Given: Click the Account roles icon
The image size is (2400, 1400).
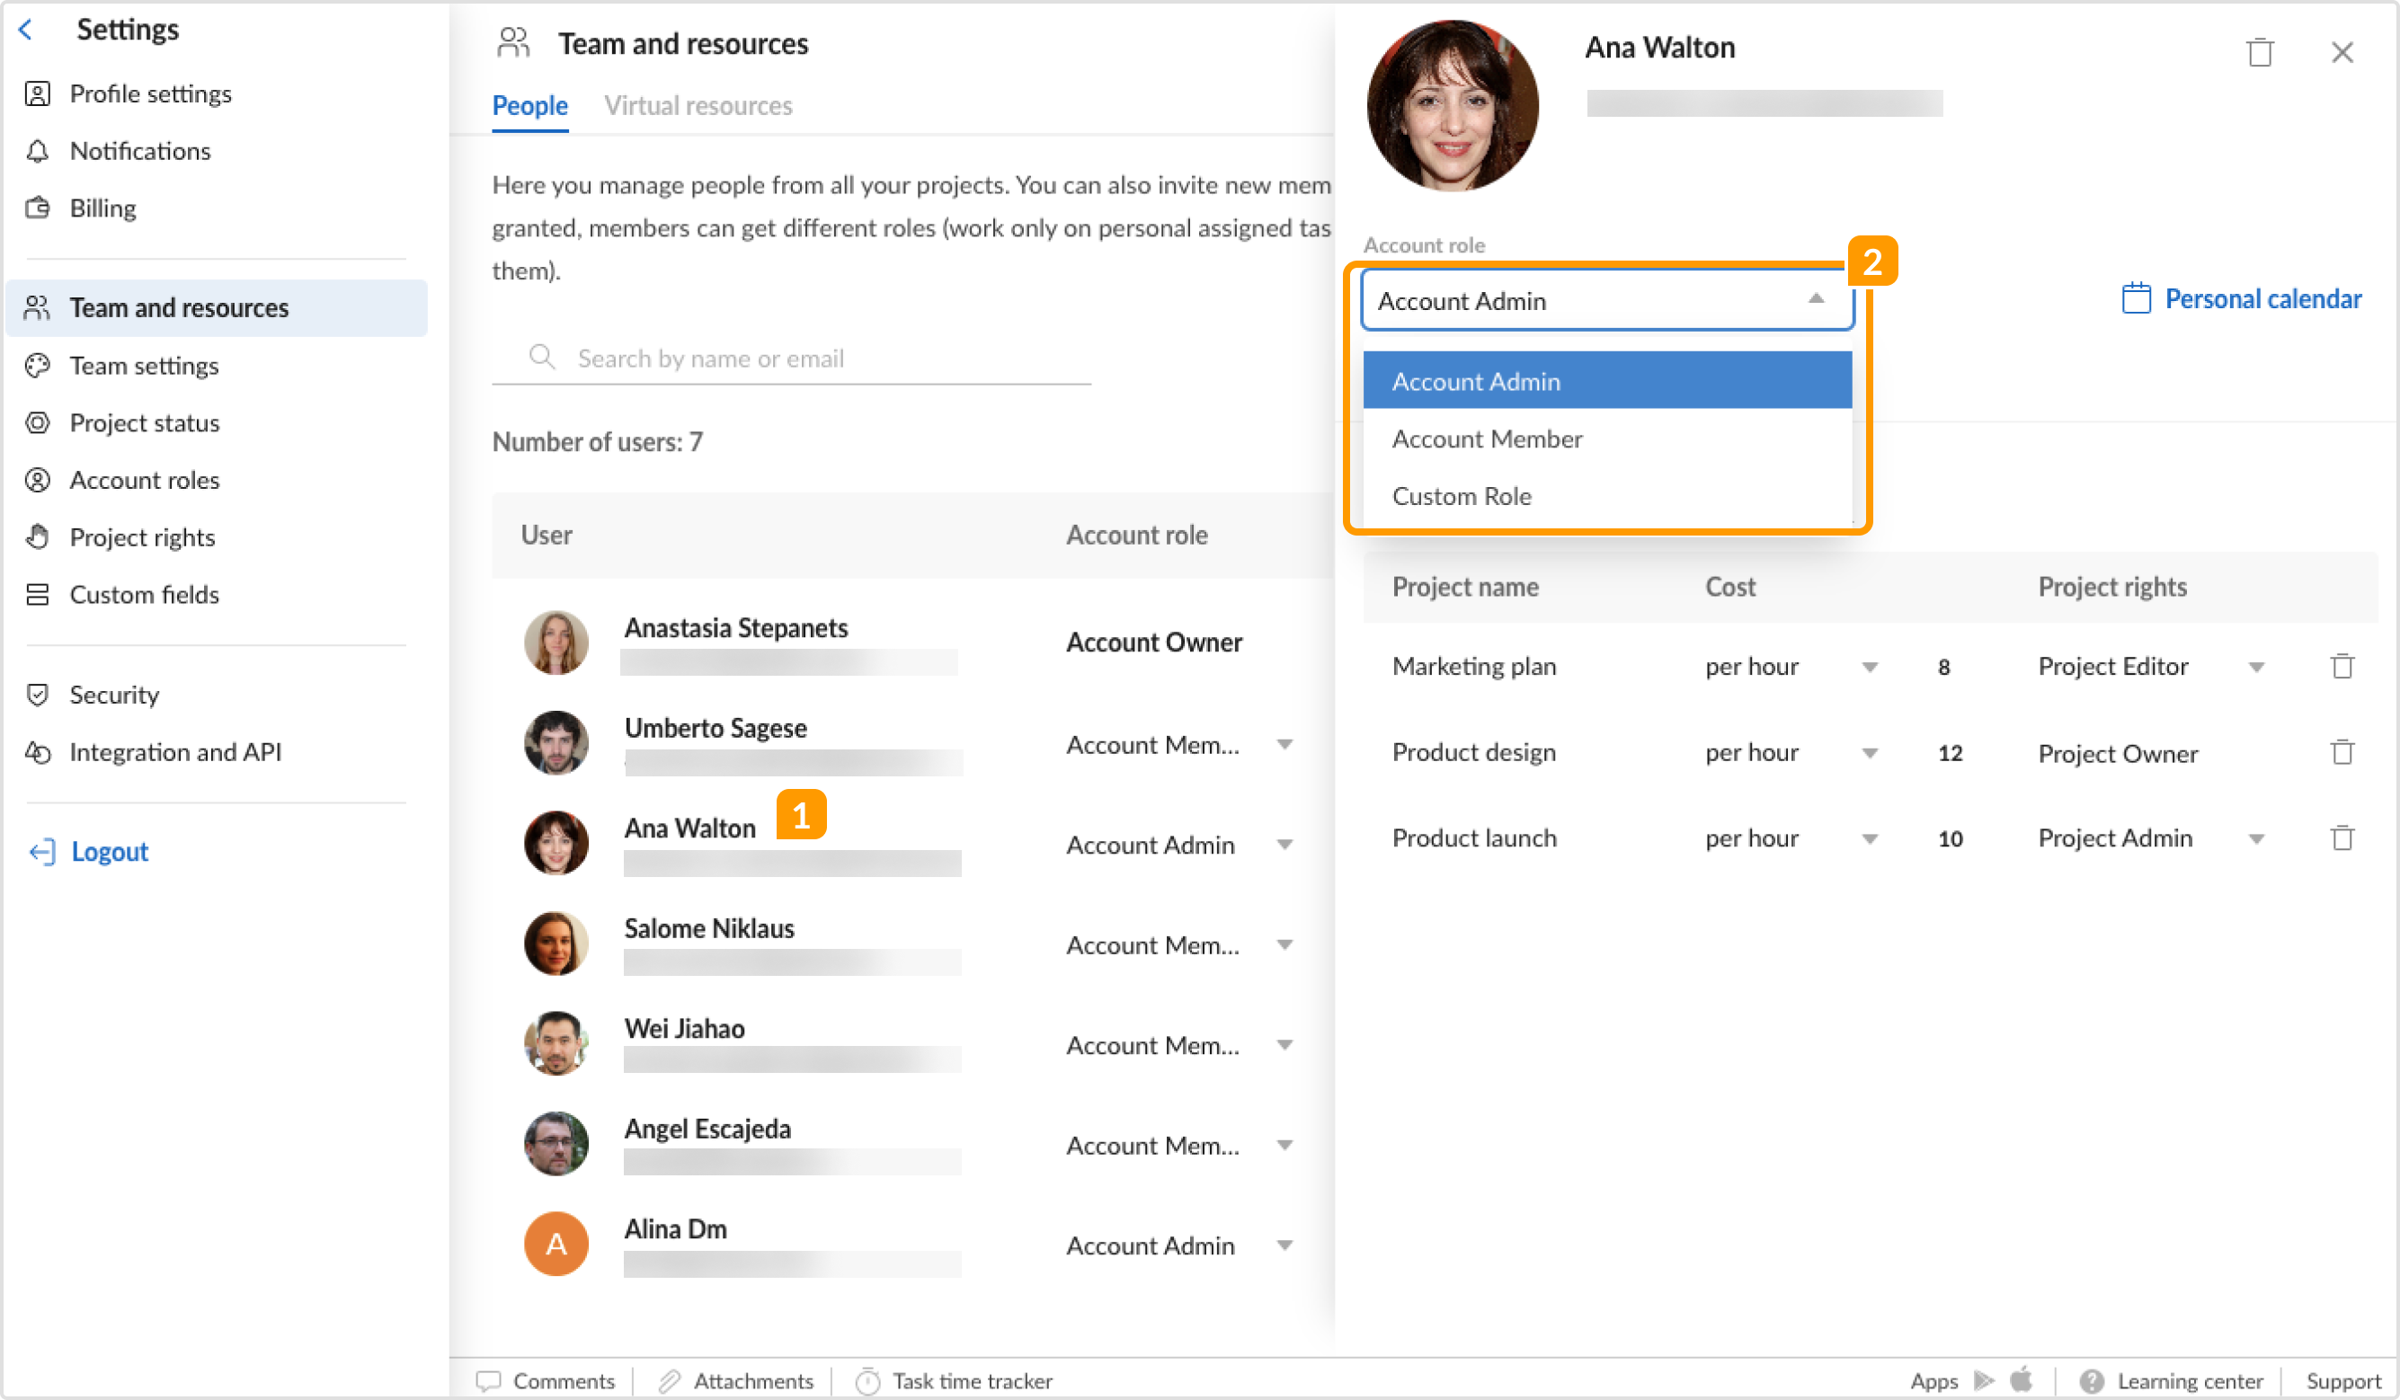Looking at the screenshot, I should coord(38,480).
